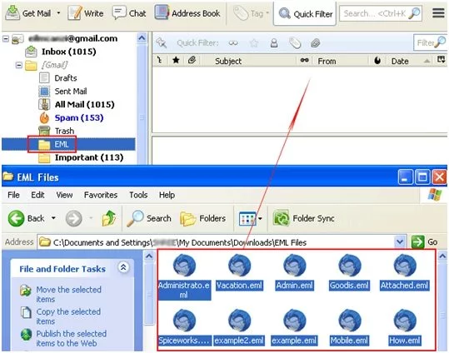This screenshot has width=449, height=353.
Task: Sort messages by Subject column
Action: 228,61
